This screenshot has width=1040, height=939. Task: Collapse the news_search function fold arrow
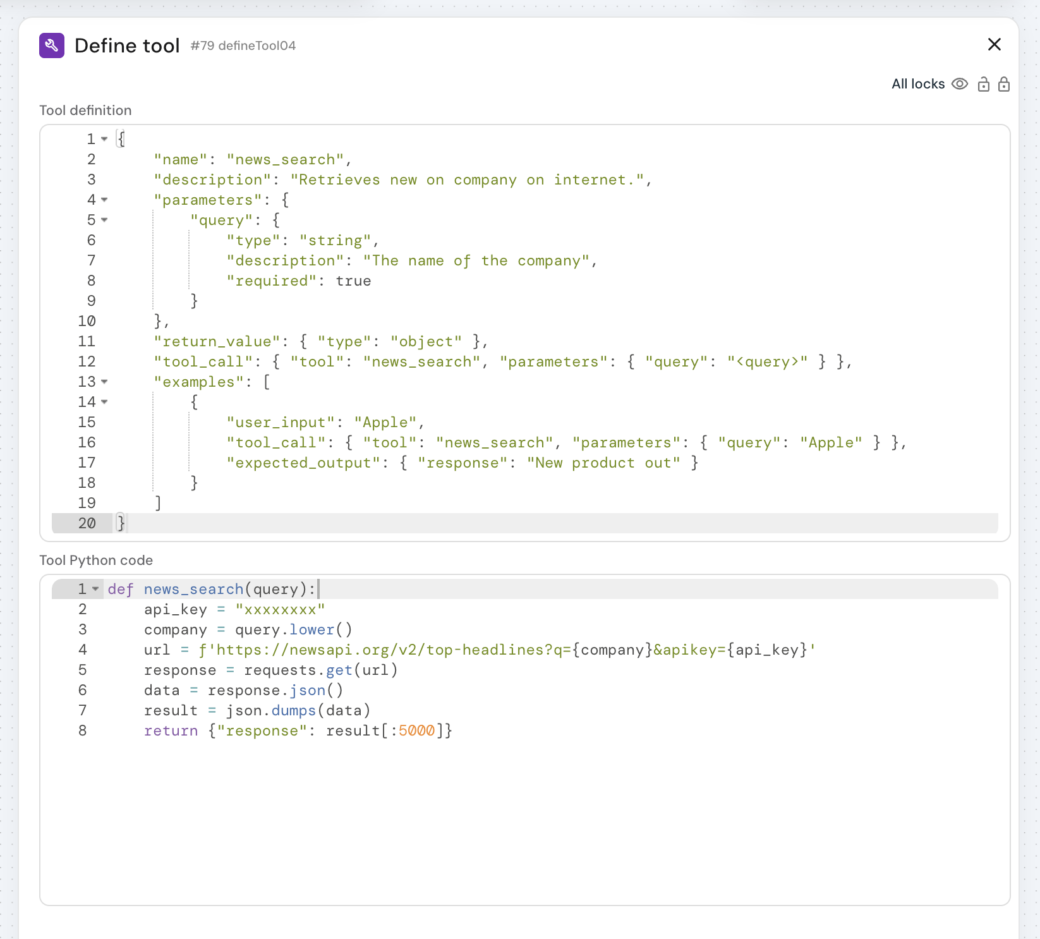pyautogui.click(x=95, y=589)
